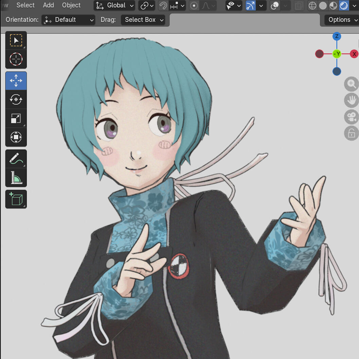Expand the overlays options dropdown arrow

point(285,5)
